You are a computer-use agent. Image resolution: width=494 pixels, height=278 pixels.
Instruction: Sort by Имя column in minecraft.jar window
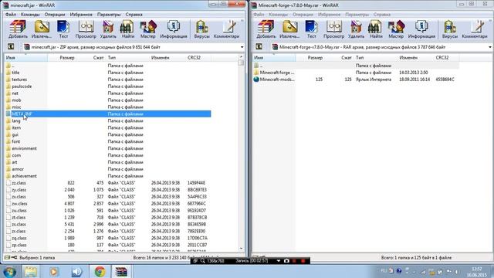[25, 58]
